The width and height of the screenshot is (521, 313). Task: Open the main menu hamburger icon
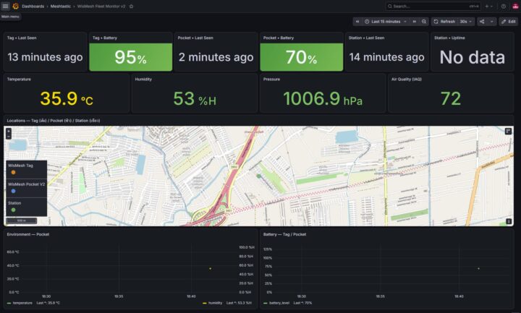pos(5,6)
